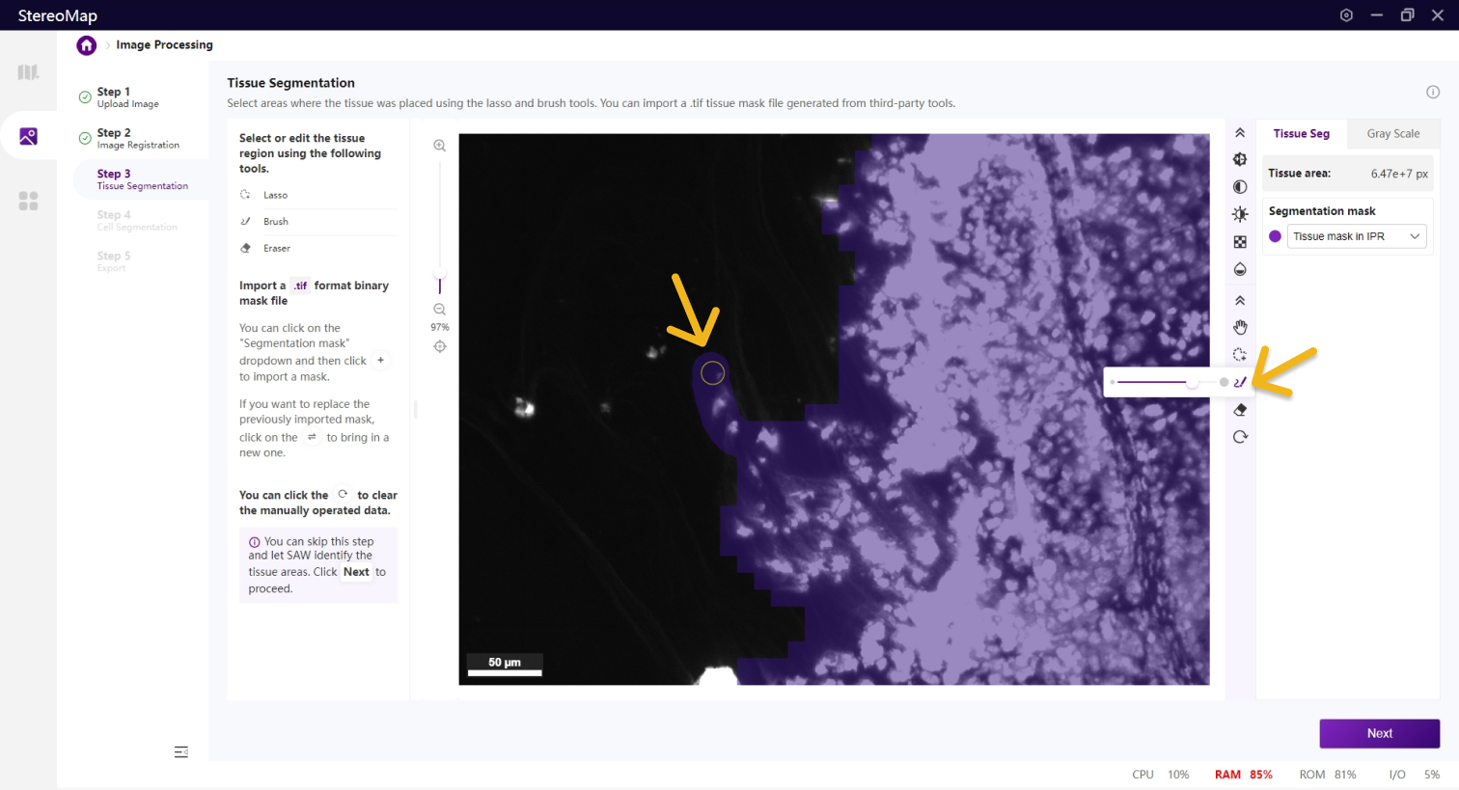Click the zoom in magnifier icon
This screenshot has height=790, width=1459.
click(440, 146)
